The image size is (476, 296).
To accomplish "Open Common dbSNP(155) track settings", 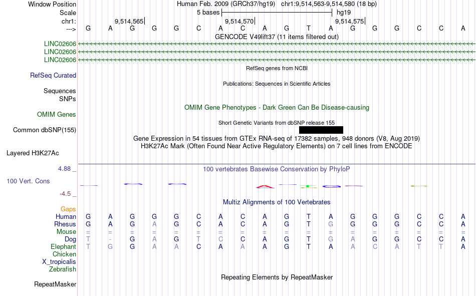I will coord(45,130).
